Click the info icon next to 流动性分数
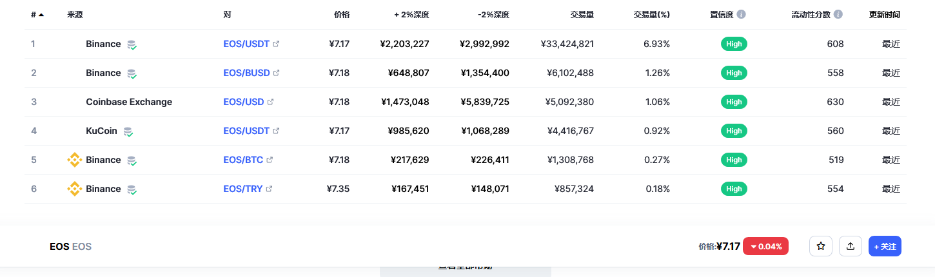Image resolution: width=935 pixels, height=277 pixels. click(838, 14)
